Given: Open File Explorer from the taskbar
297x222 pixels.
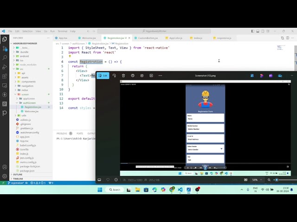Looking at the screenshot, I should (138, 190).
